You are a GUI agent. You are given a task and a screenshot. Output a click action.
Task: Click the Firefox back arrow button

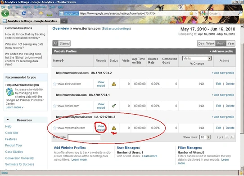5,13
